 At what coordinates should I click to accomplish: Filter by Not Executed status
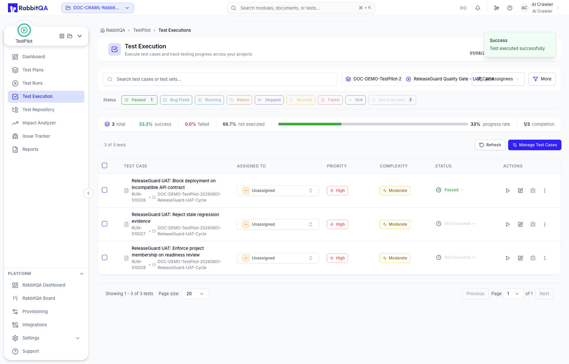(392, 100)
